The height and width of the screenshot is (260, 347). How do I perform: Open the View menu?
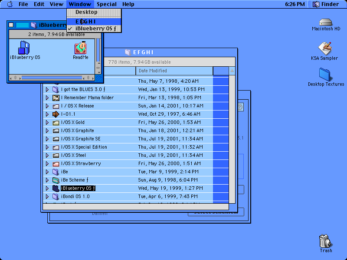pos(56,4)
